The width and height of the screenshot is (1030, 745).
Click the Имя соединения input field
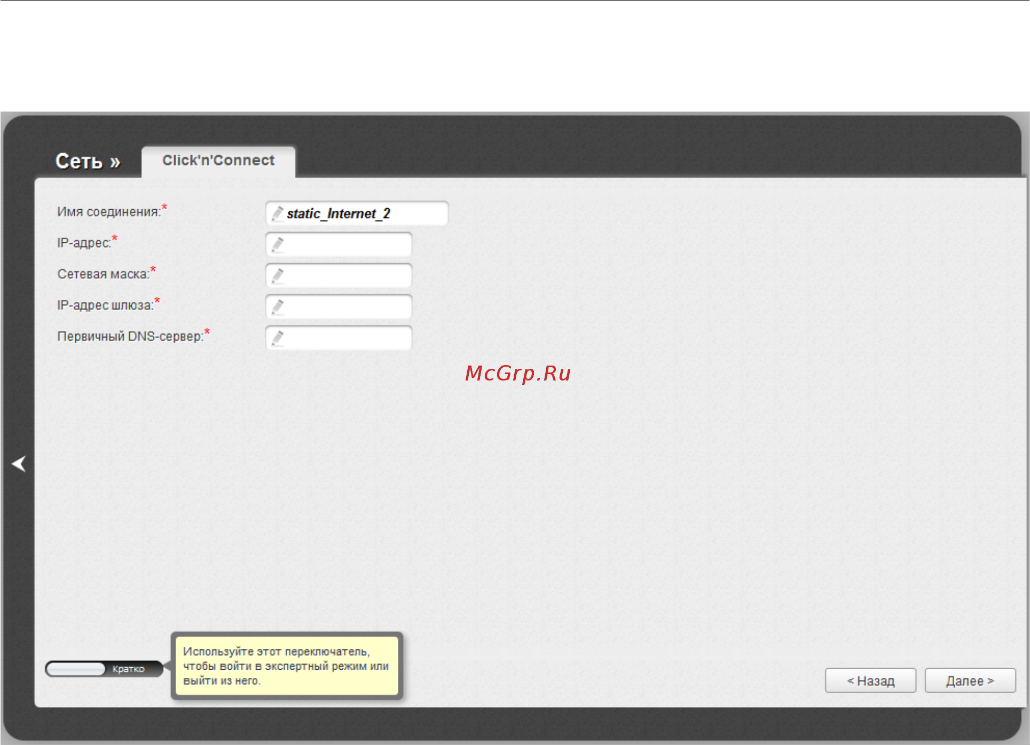point(357,213)
